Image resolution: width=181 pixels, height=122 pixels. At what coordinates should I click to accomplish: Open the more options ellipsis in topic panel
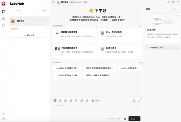[178, 9]
